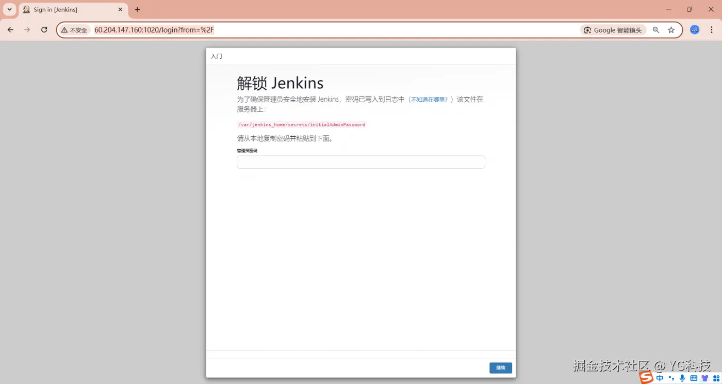Click the input method skin shirt icon
This screenshot has width=722, height=384.
click(x=705, y=378)
